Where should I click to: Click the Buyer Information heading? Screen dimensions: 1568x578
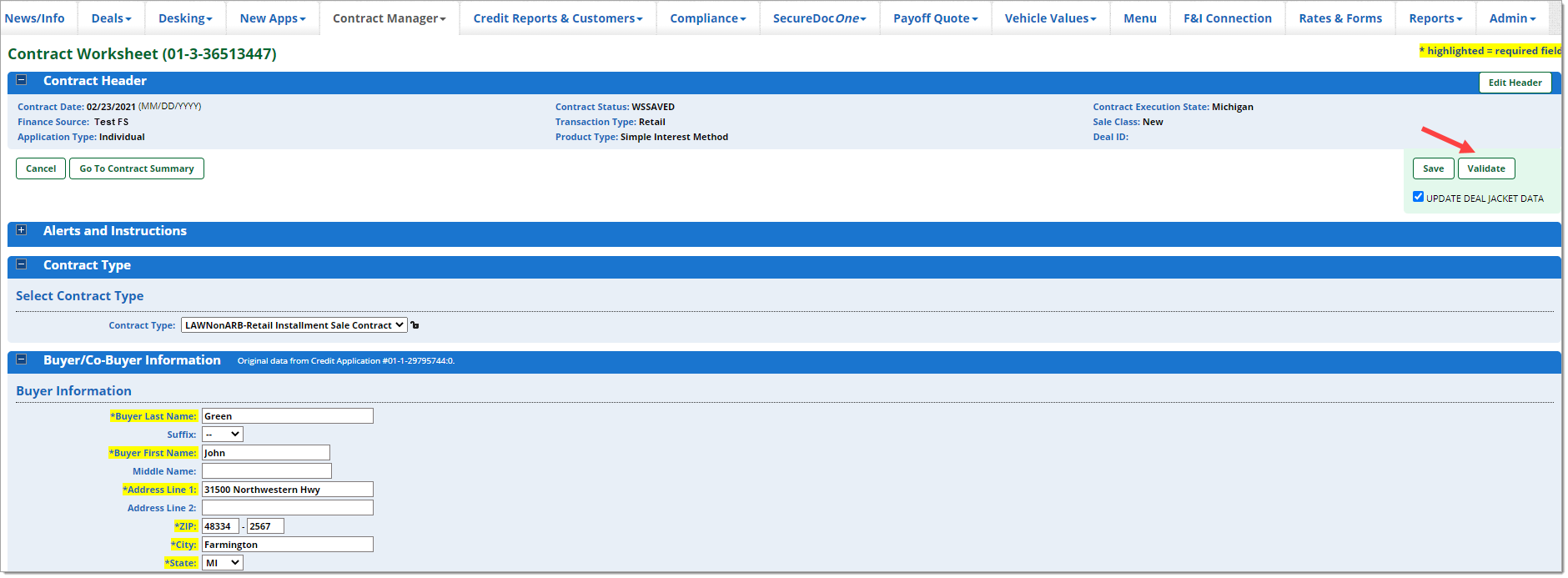[x=73, y=391]
